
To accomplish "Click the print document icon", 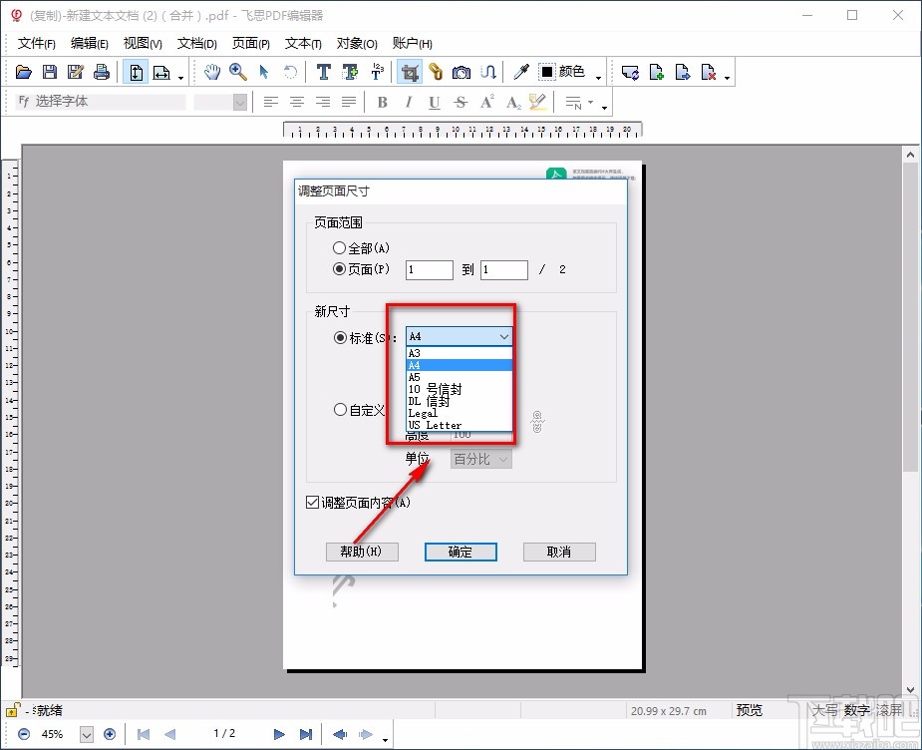I will 102,71.
